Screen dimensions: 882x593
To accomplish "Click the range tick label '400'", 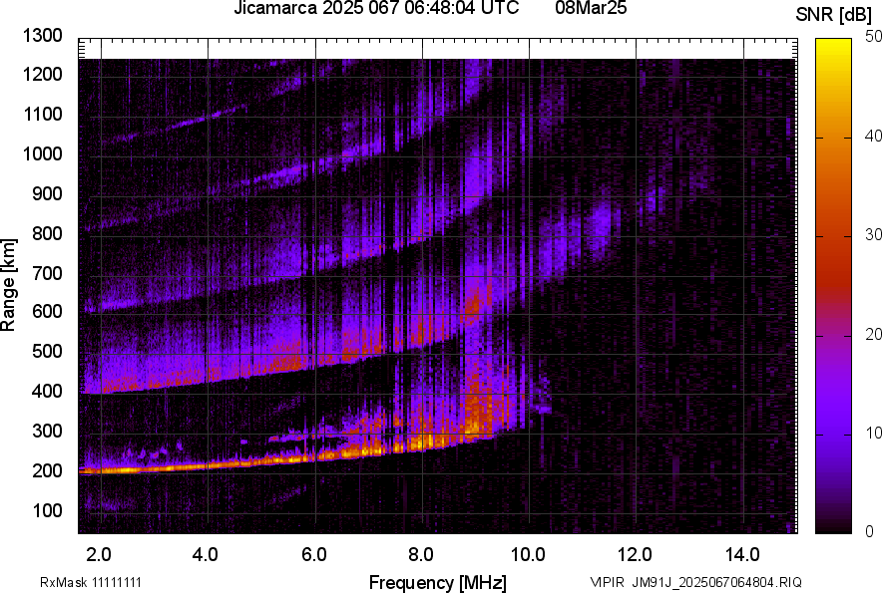I will point(47,391).
